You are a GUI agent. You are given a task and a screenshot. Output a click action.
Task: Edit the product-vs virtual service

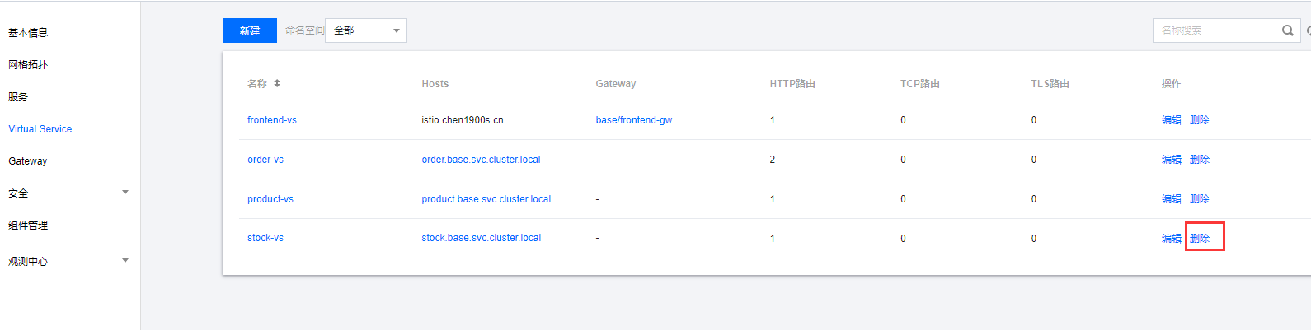coord(1172,199)
